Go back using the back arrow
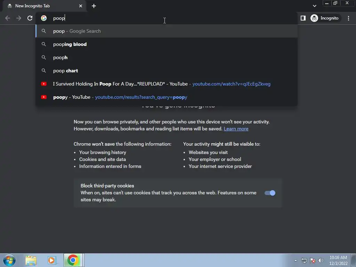Viewport: 356px width, 267px height. pyautogui.click(x=8, y=18)
